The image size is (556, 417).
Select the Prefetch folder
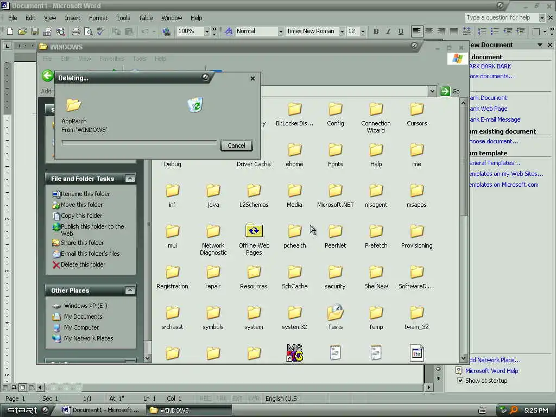click(376, 236)
